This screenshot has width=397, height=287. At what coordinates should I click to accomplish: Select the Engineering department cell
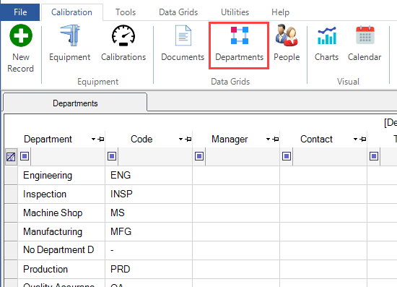tap(61, 175)
